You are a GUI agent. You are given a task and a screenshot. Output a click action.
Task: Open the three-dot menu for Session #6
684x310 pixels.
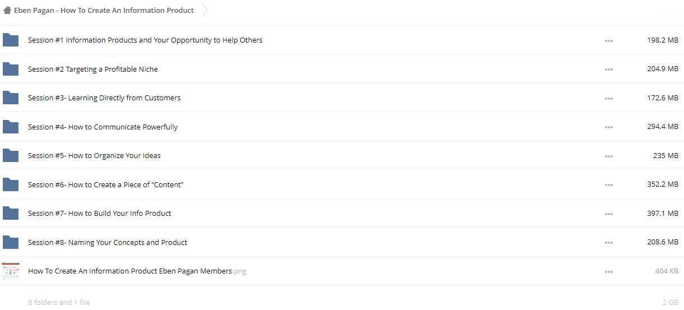tap(609, 185)
